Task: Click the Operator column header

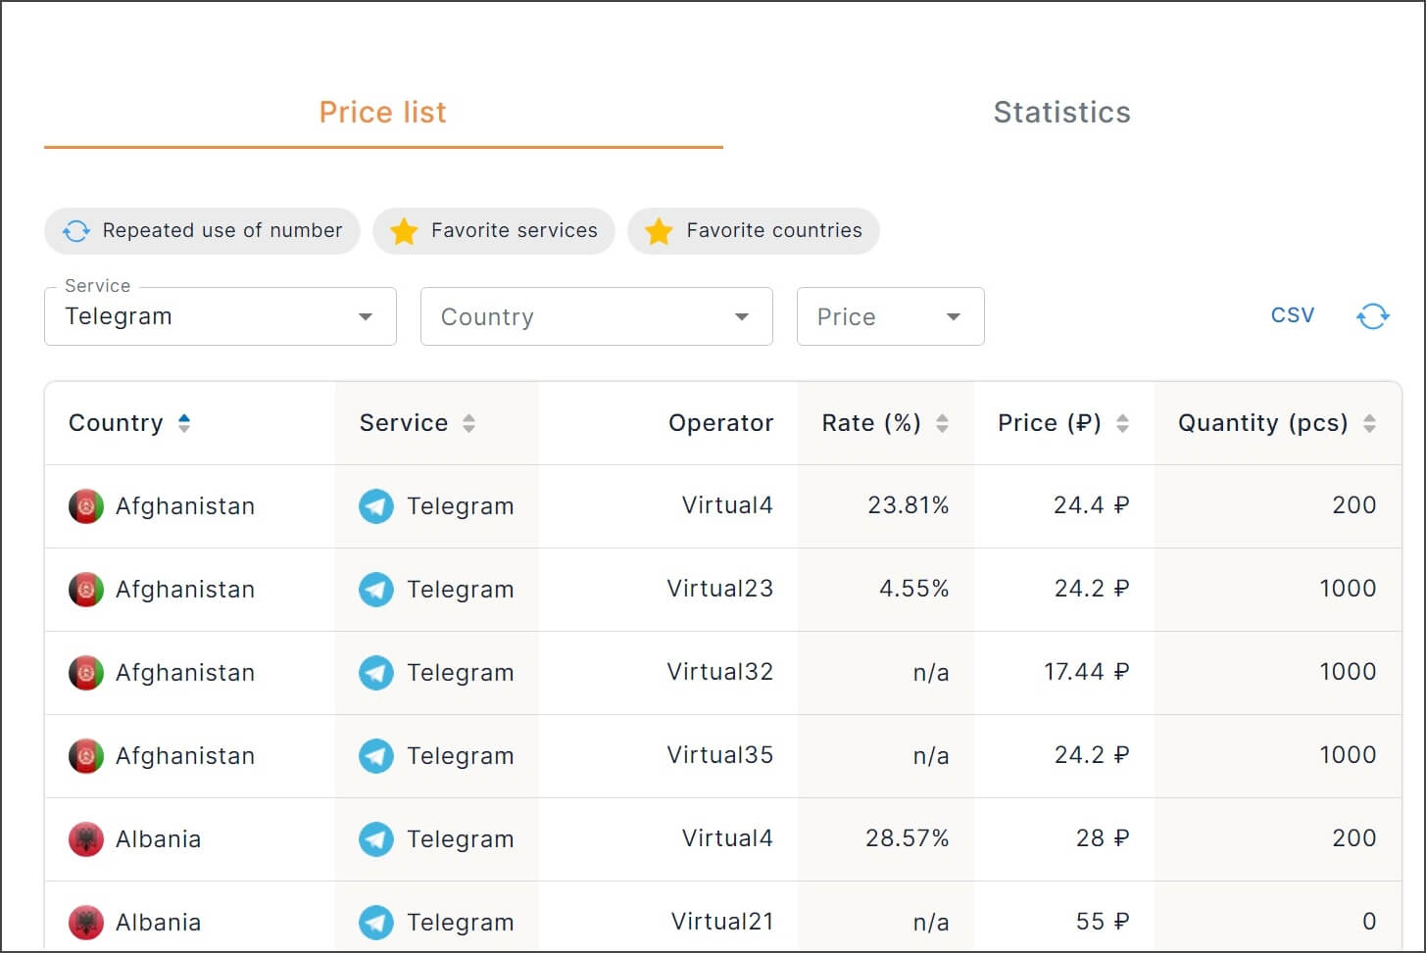Action: click(720, 423)
